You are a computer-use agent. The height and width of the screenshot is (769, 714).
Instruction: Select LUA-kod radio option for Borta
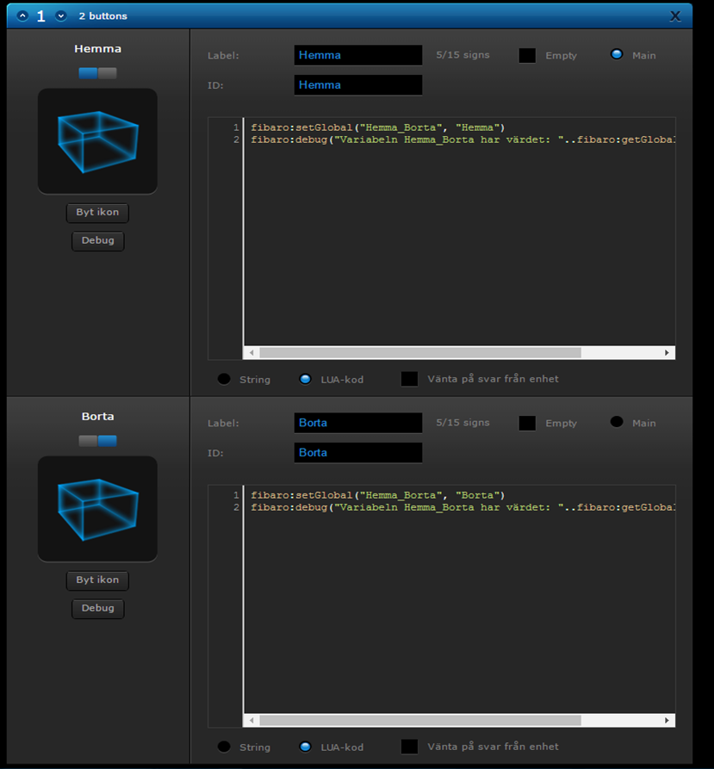point(305,747)
